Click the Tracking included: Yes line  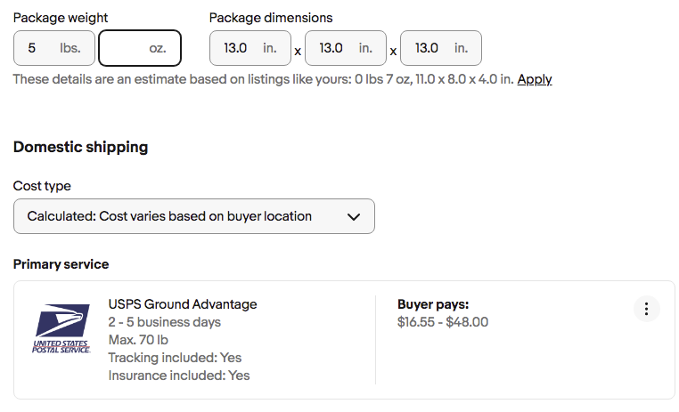point(175,358)
